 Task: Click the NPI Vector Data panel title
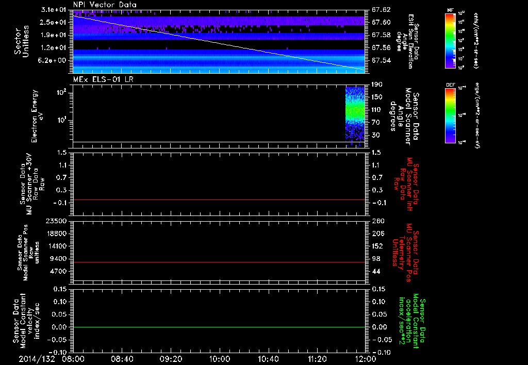(x=105, y=4)
